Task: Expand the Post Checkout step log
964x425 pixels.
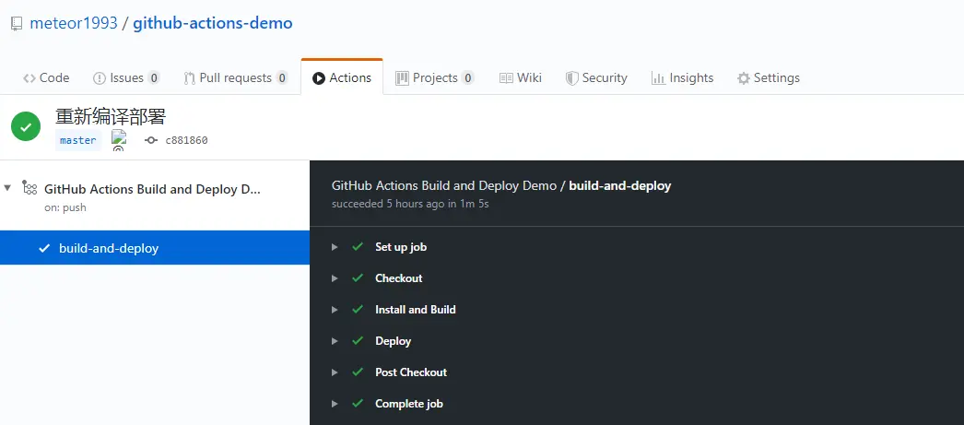Action: tap(335, 372)
